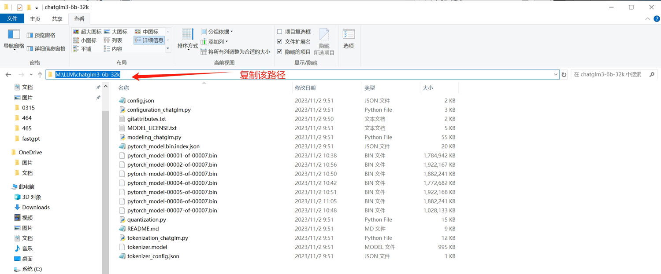Screen dimensions: 661x274
Task: Select quantization.py file
Action: pyautogui.click(x=147, y=219)
